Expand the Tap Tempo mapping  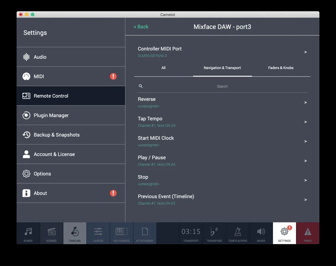pyautogui.click(x=222, y=122)
